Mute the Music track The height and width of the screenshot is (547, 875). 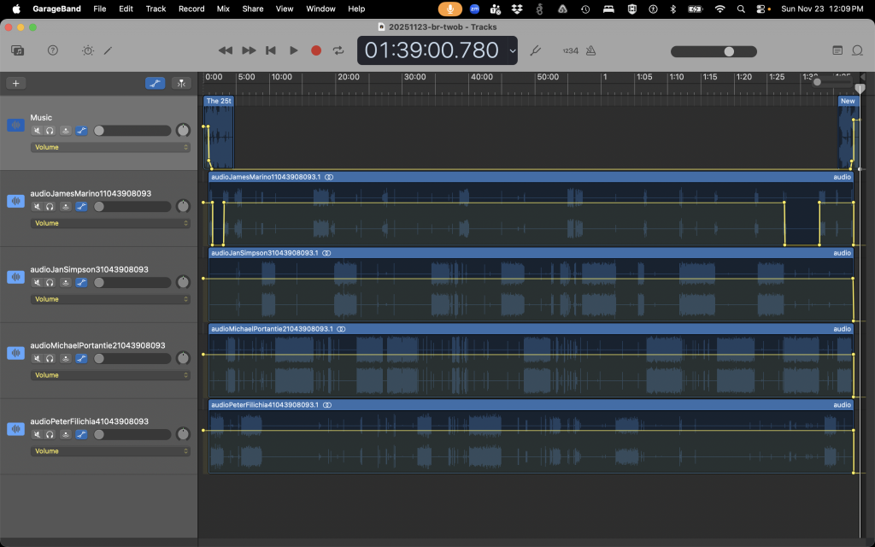[x=37, y=131]
